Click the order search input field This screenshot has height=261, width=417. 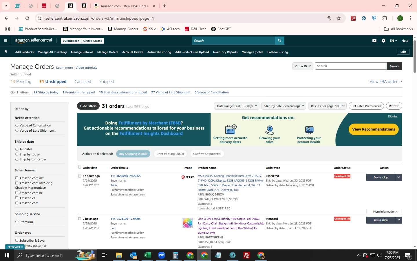point(351,66)
